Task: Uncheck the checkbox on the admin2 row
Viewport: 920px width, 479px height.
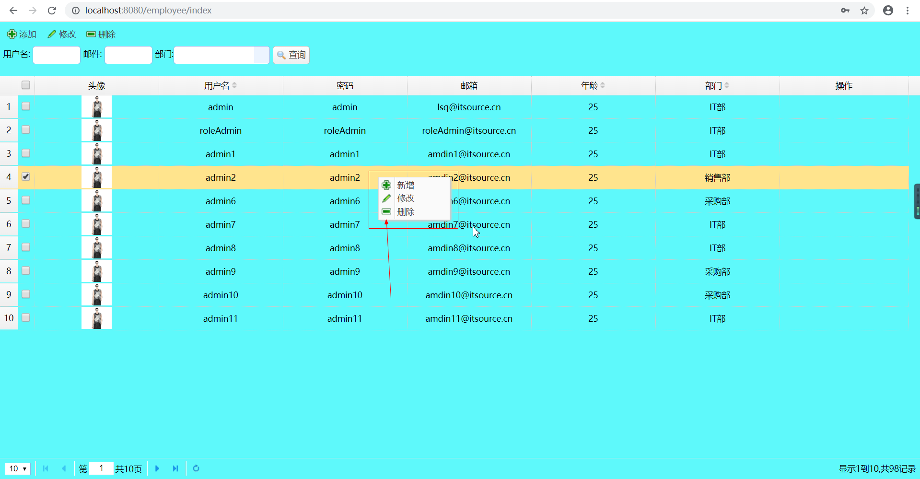Action: [x=26, y=176]
